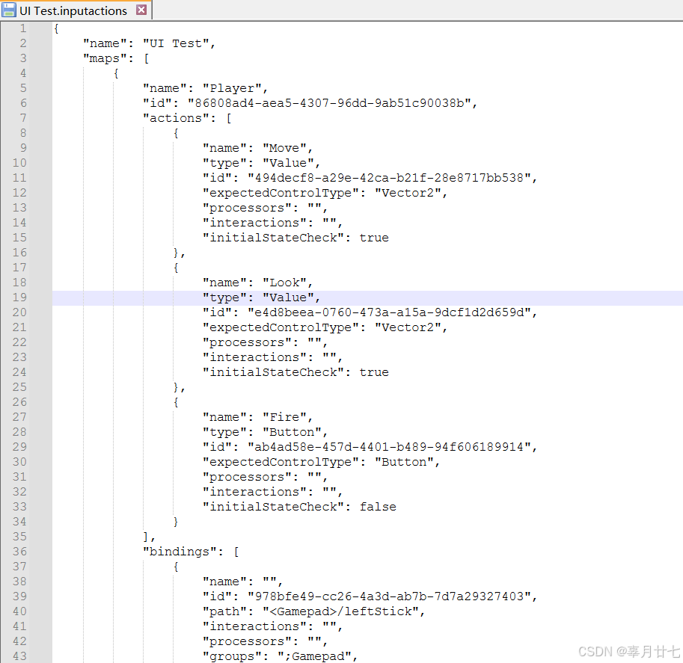Image resolution: width=683 pixels, height=663 pixels.
Task: Click the save-state disk icon on the tab
Action: tap(10, 10)
